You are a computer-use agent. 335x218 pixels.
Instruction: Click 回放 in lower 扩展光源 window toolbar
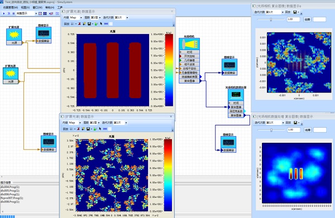coord(65,129)
